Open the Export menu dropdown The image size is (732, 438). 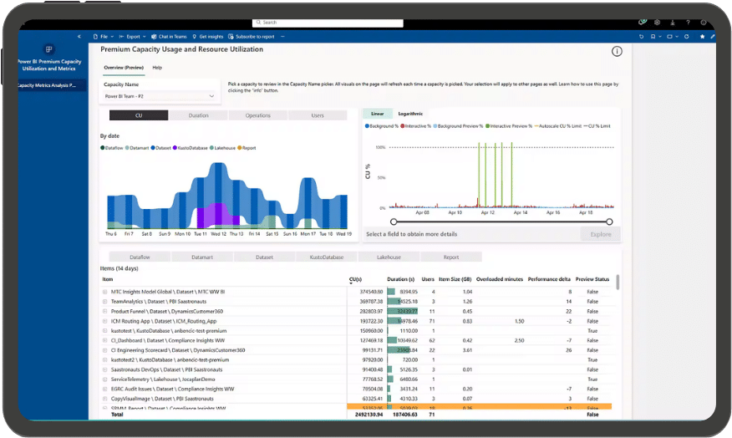[x=132, y=37]
